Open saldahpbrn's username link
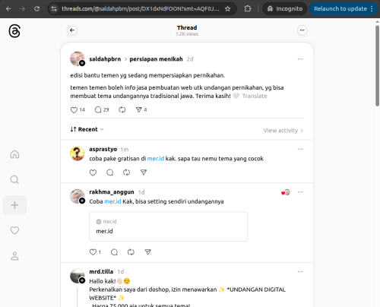380x307 pixels. click(105, 59)
